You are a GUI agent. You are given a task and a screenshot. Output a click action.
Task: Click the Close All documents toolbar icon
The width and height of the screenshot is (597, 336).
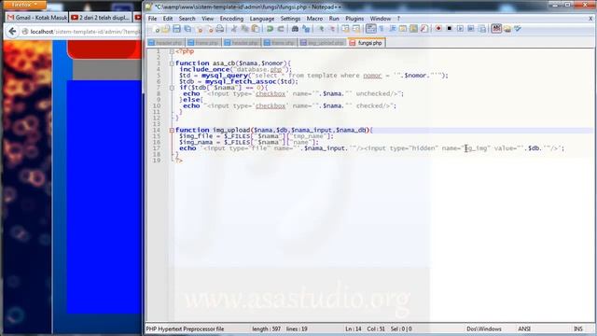209,29
